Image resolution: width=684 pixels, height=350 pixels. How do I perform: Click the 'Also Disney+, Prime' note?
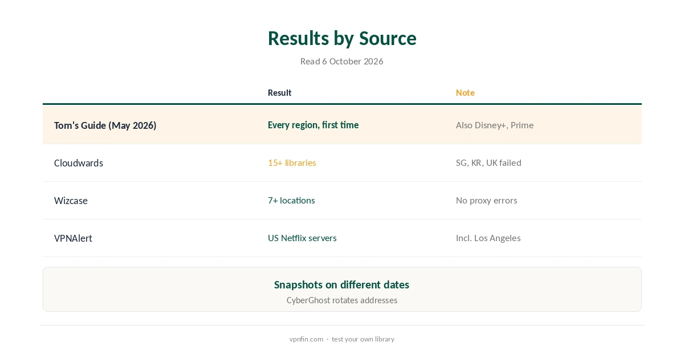click(x=495, y=125)
